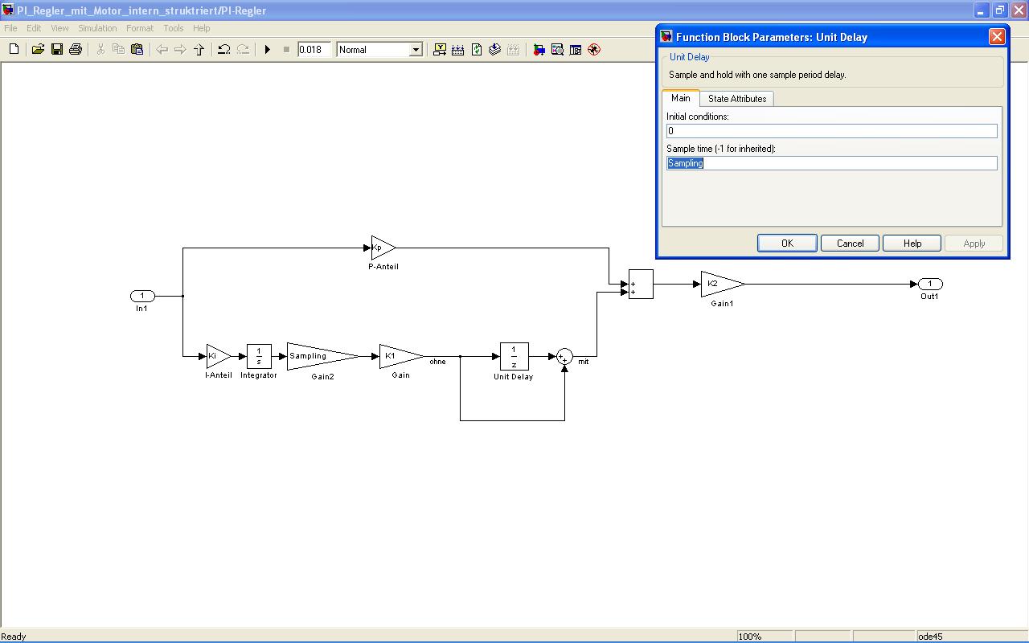This screenshot has width=1029, height=643.
Task: Save the model with floppy disk icon
Action: pos(57,50)
